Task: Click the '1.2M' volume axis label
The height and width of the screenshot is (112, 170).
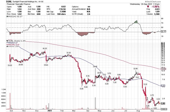Action: [4, 89]
